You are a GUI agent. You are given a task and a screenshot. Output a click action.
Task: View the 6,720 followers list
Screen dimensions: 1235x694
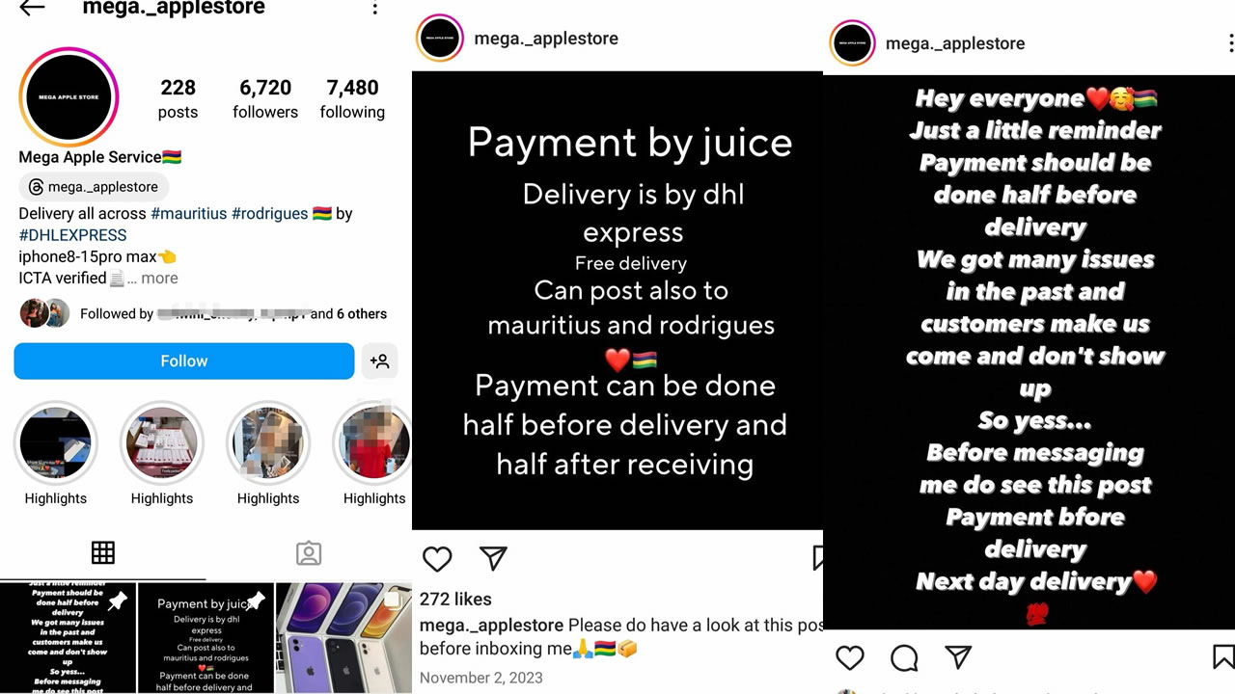click(265, 98)
